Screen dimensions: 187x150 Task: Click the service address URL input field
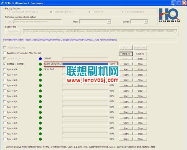pos(38,22)
